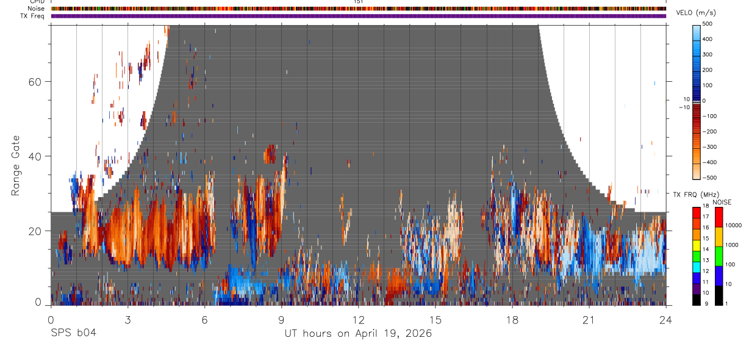The image size is (749, 346).
Task: Click the red top NOISE legend swatch
Action: (x=719, y=217)
